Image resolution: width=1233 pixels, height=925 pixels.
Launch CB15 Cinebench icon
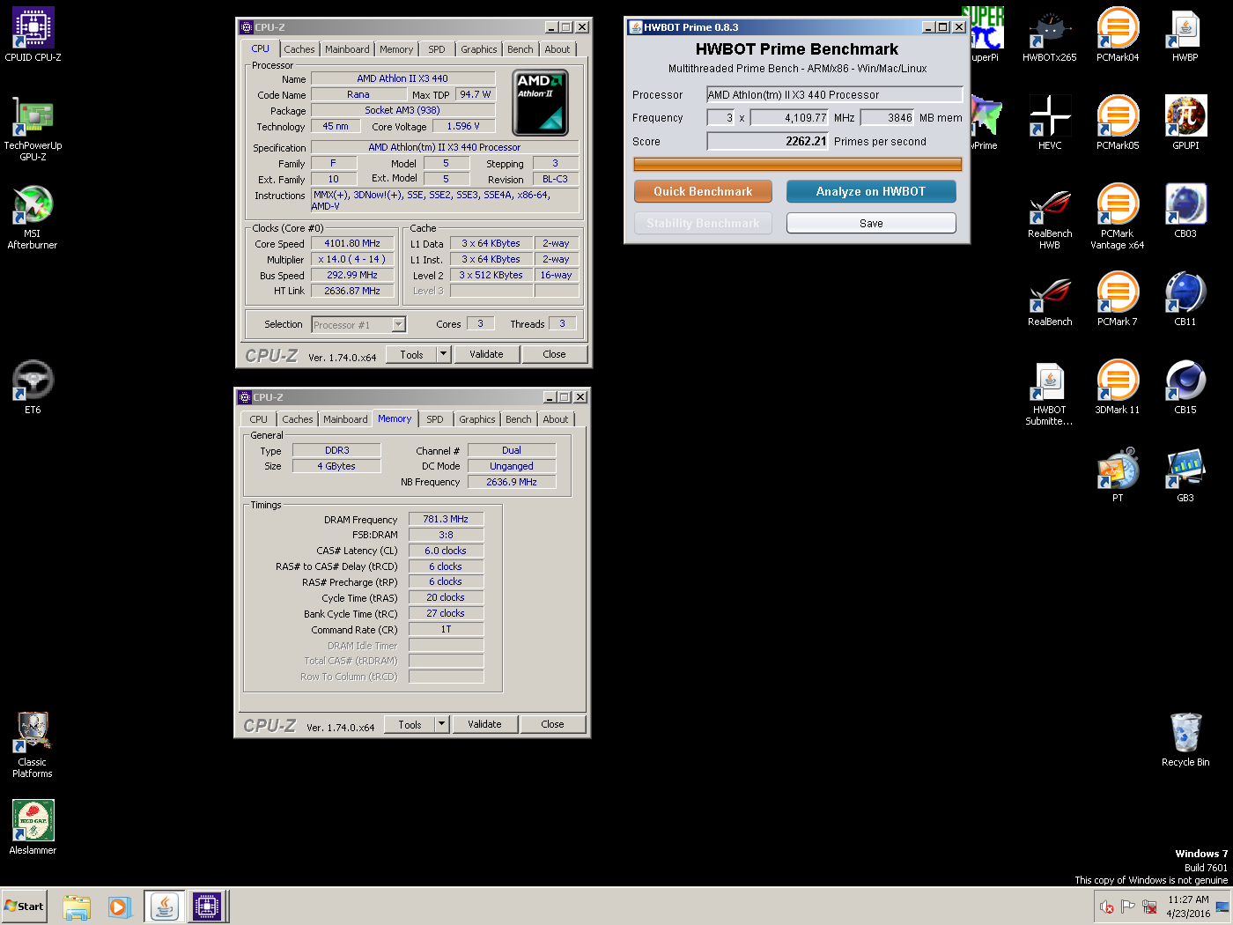coord(1185,388)
